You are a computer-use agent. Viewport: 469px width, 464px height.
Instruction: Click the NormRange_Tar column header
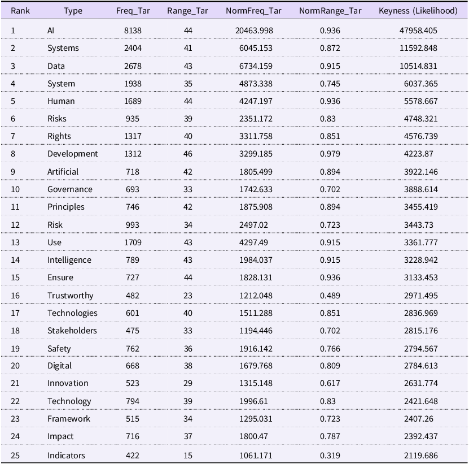[x=330, y=11]
